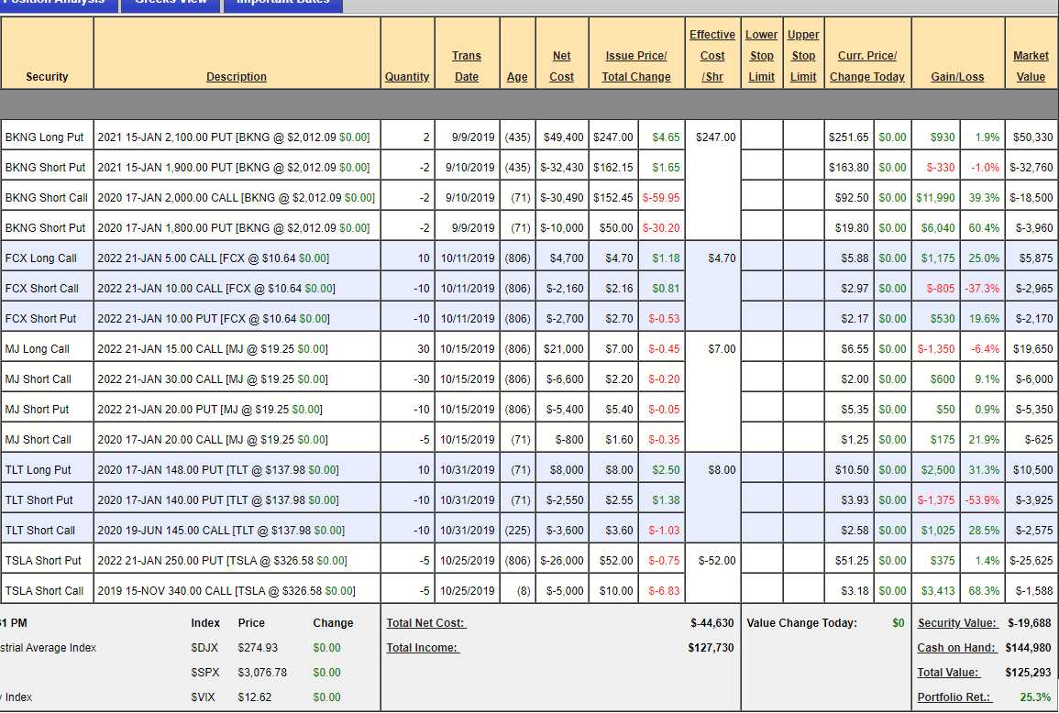The image size is (1059, 713).
Task: Click the Cash on Hand label
Action: (956, 648)
